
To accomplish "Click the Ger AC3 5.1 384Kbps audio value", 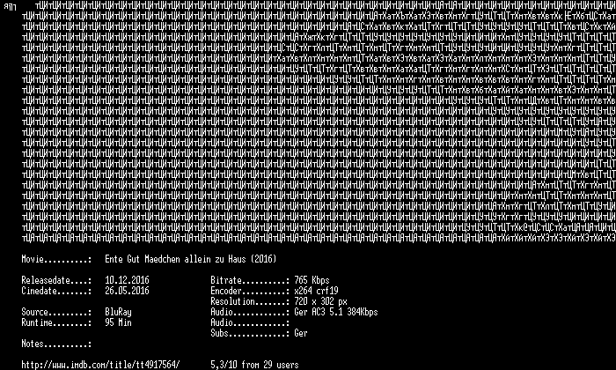I will (x=336, y=312).
